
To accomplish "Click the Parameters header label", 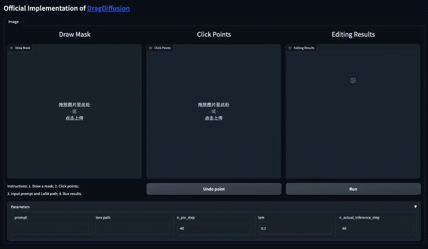I will tap(20, 207).
